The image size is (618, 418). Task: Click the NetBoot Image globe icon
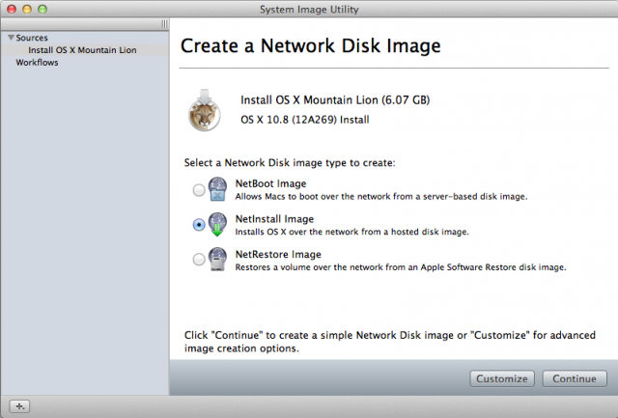click(x=217, y=189)
